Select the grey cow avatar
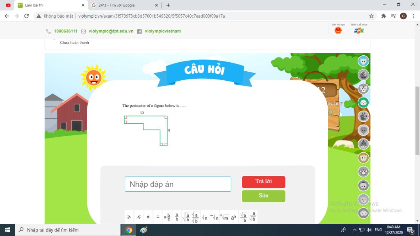The width and height of the screenshot is (420, 236). point(363,75)
